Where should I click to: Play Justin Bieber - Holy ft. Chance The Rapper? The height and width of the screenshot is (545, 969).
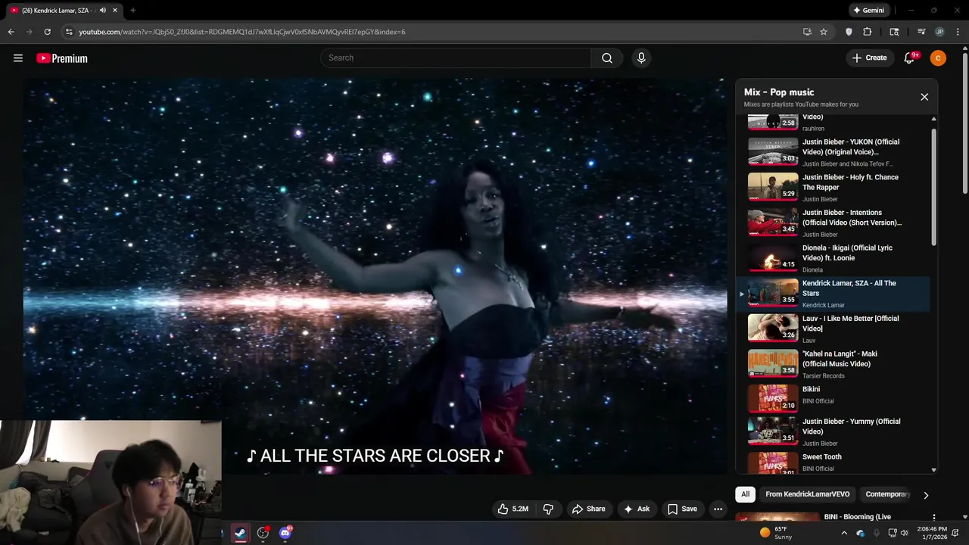[x=834, y=188]
